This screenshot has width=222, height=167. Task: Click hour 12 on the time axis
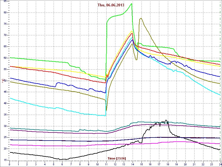pos(115,164)
